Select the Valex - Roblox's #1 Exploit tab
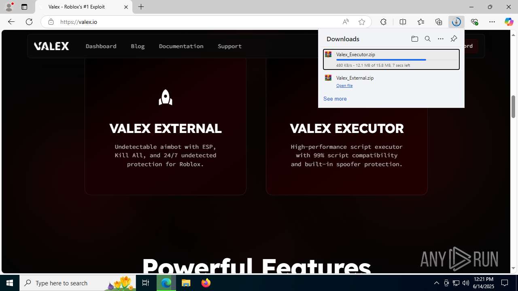This screenshot has height=291, width=518. click(84, 7)
